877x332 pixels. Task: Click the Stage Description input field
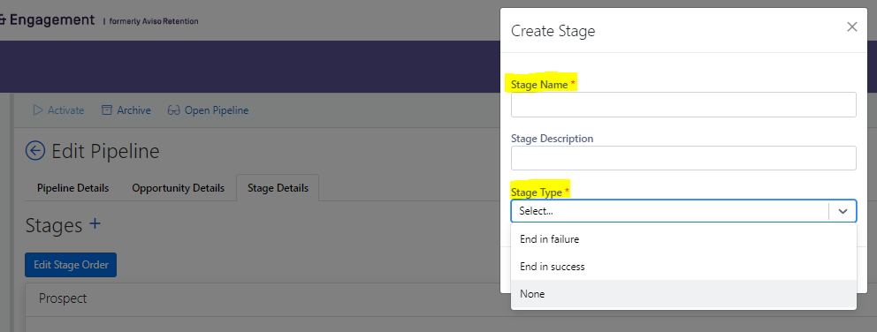pos(683,158)
